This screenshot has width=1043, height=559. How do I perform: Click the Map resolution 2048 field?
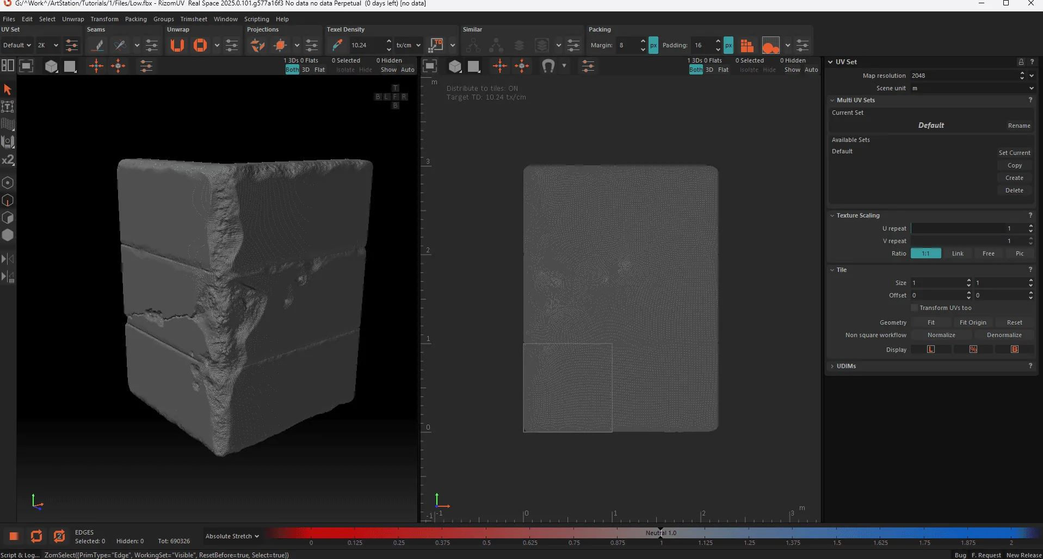tap(964, 76)
